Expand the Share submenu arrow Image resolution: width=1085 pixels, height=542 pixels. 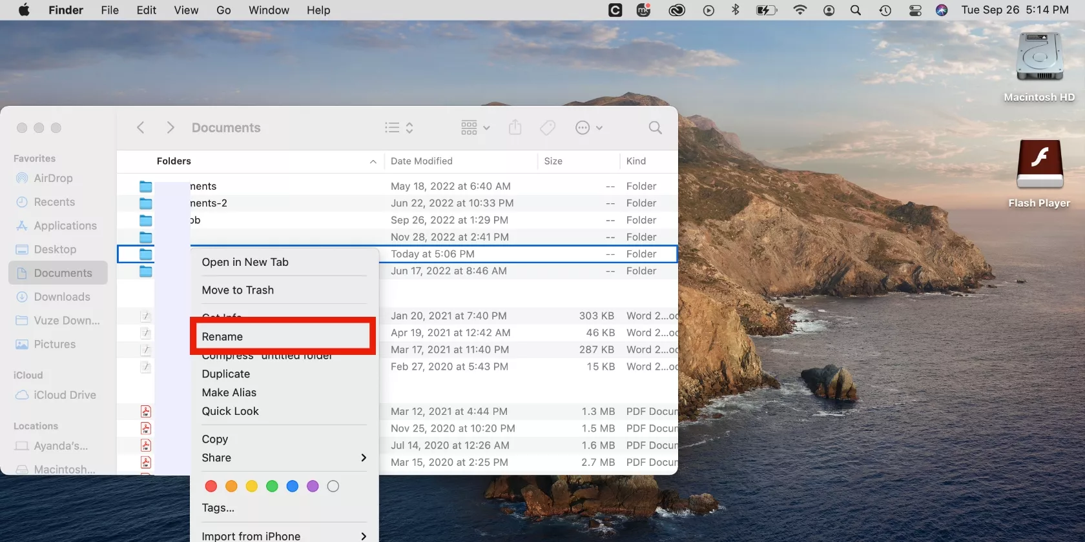364,457
